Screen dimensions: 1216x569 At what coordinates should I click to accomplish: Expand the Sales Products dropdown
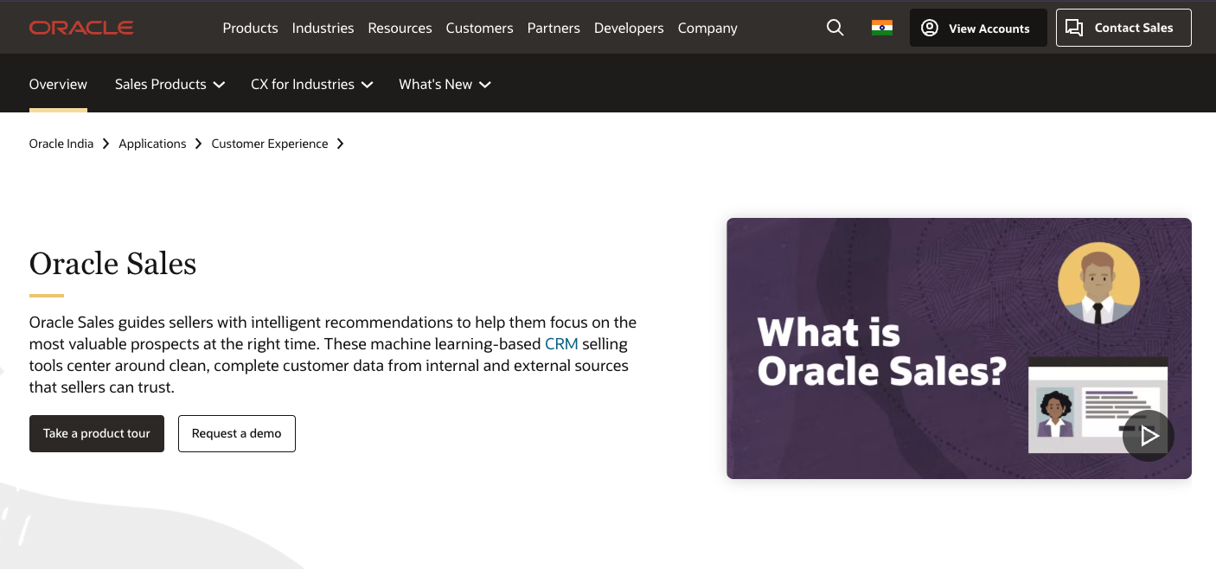tap(170, 84)
